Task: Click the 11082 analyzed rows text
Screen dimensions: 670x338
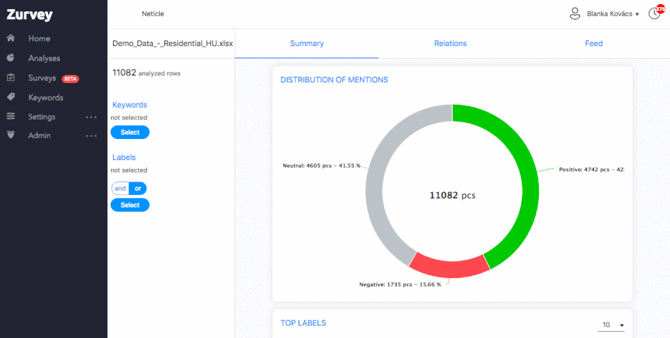Action: pyautogui.click(x=146, y=73)
